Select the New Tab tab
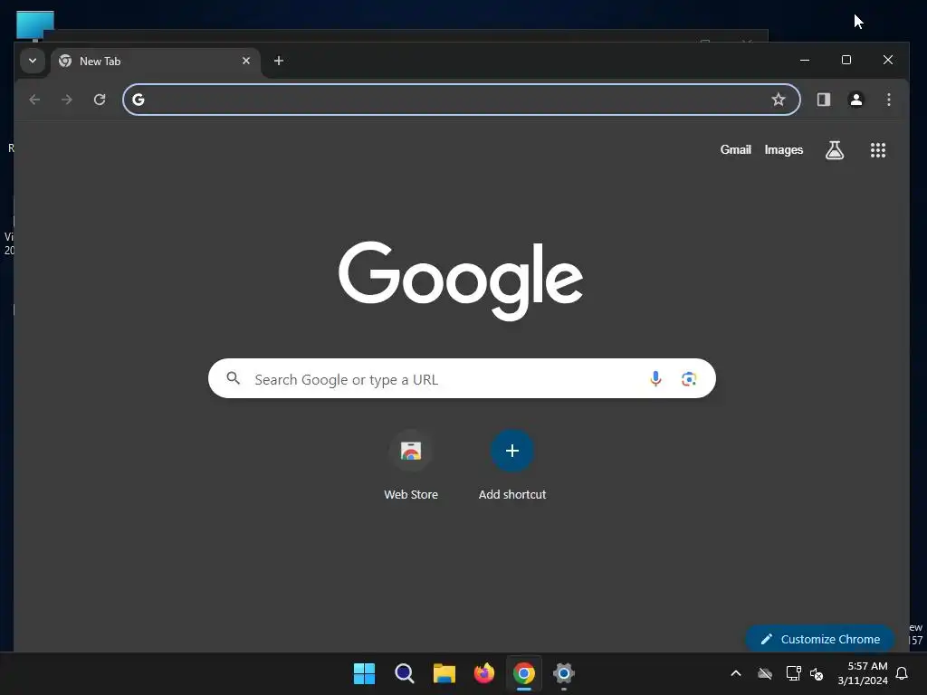This screenshot has height=695, width=927. 156,61
